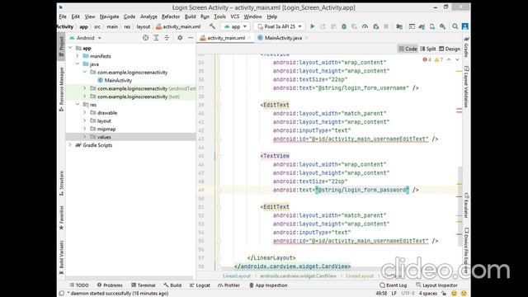Open the AVD Manager device icon
Image resolution: width=528 pixels, height=297 pixels.
432,26
